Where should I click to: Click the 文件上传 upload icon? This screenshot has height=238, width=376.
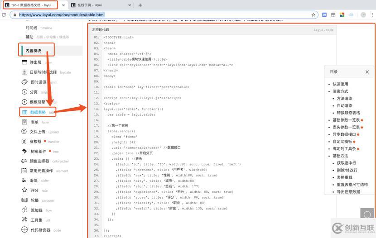24,132
